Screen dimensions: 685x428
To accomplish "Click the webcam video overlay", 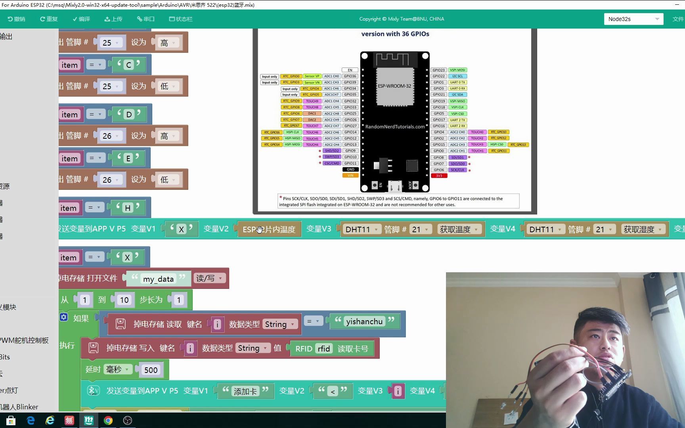I will tap(565, 350).
